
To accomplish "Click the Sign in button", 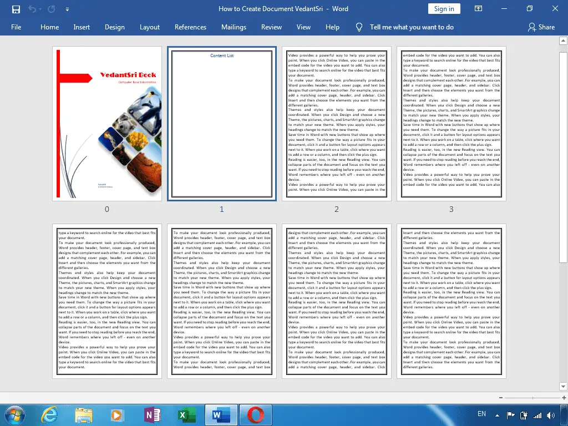I will click(x=444, y=9).
